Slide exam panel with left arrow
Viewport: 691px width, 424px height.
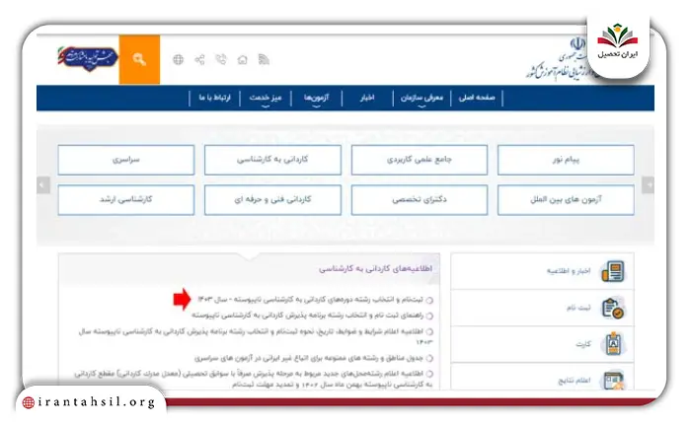43,185
